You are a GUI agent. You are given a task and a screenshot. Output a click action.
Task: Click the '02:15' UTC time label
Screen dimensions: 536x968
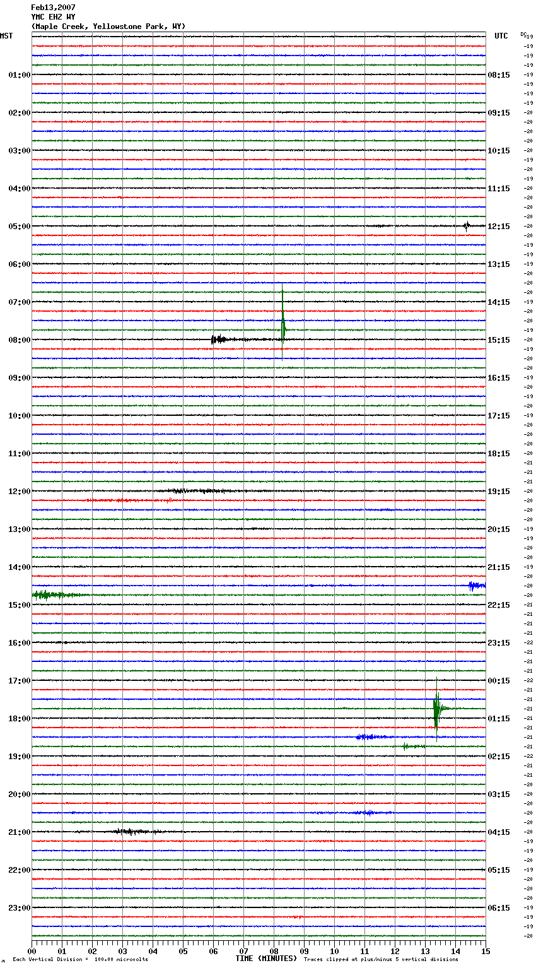499,757
